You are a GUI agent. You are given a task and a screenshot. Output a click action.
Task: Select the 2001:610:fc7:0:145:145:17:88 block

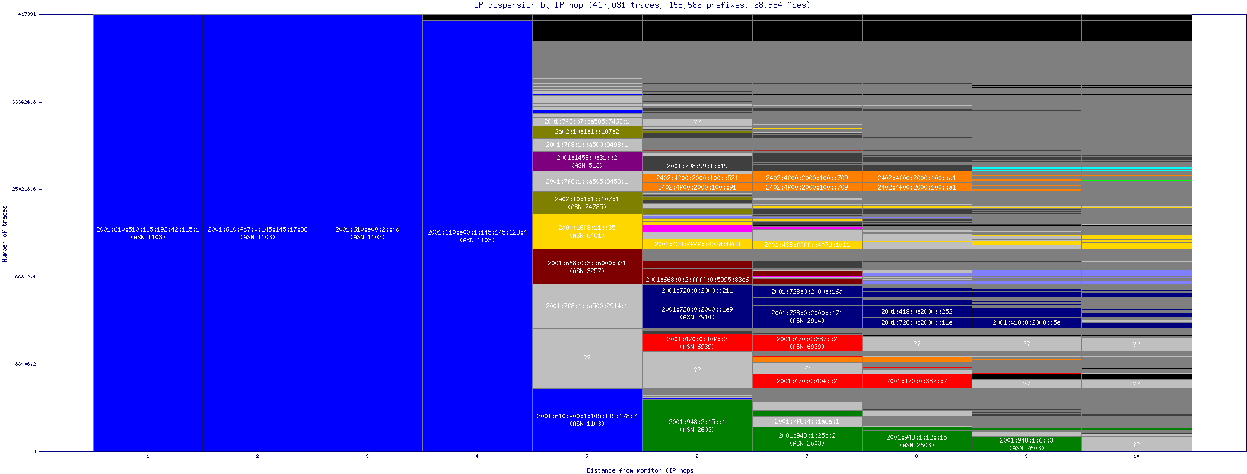tap(257, 233)
